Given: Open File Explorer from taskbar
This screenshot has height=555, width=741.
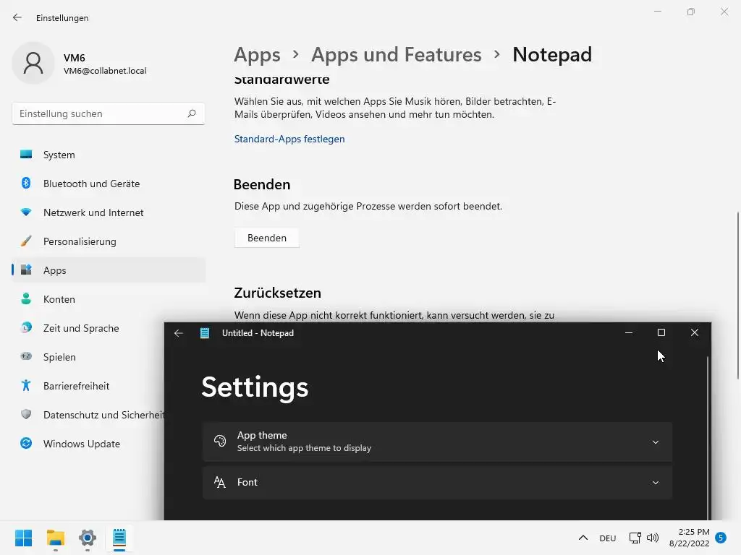Looking at the screenshot, I should coord(55,538).
